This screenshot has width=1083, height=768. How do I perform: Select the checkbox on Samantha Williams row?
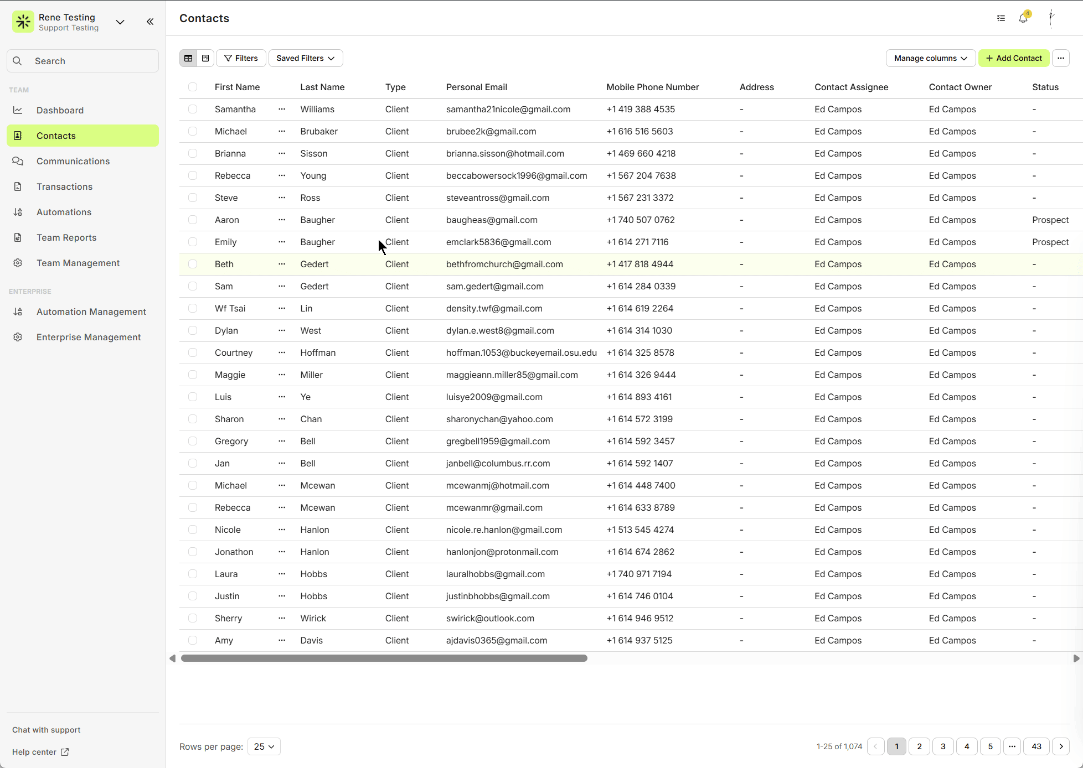(193, 109)
